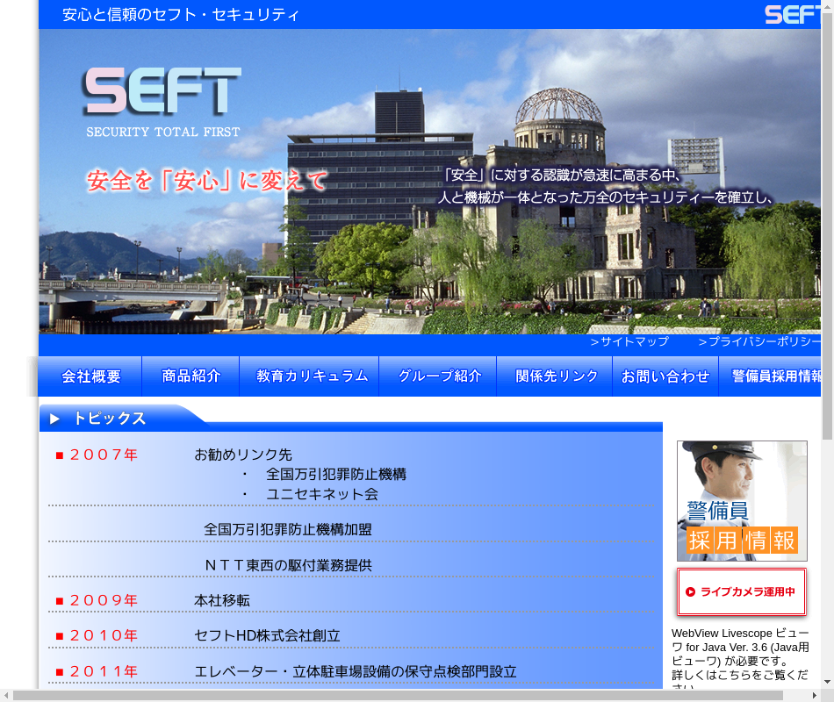The width and height of the screenshot is (834, 702).
Task: Click the Topics header arrow icon
Action: tap(55, 419)
